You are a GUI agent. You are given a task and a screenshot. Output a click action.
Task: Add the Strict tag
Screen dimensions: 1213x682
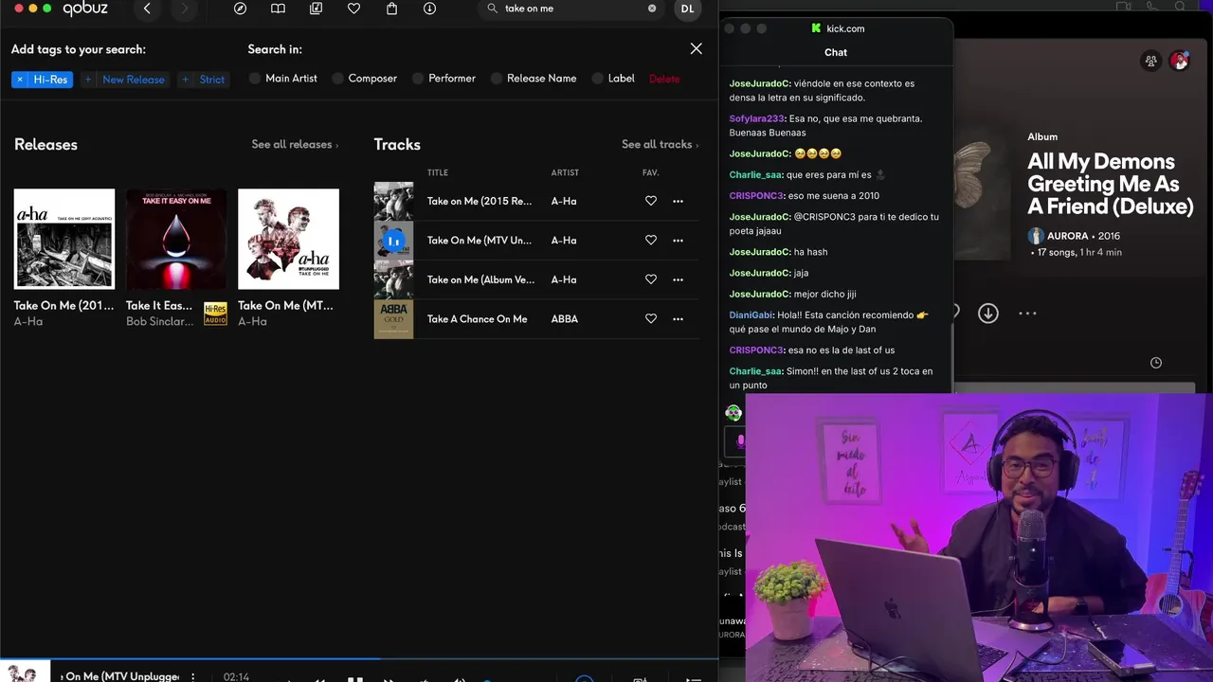click(203, 80)
